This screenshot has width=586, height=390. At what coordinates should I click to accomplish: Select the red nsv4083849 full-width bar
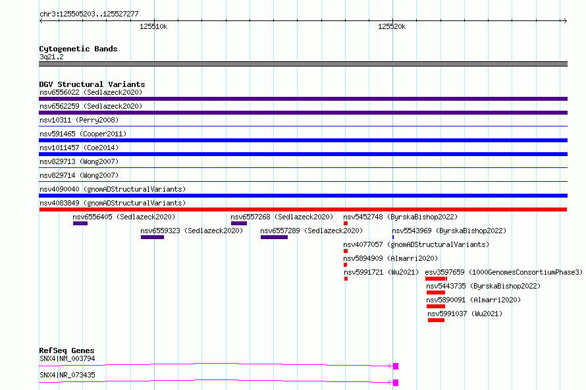303,209
